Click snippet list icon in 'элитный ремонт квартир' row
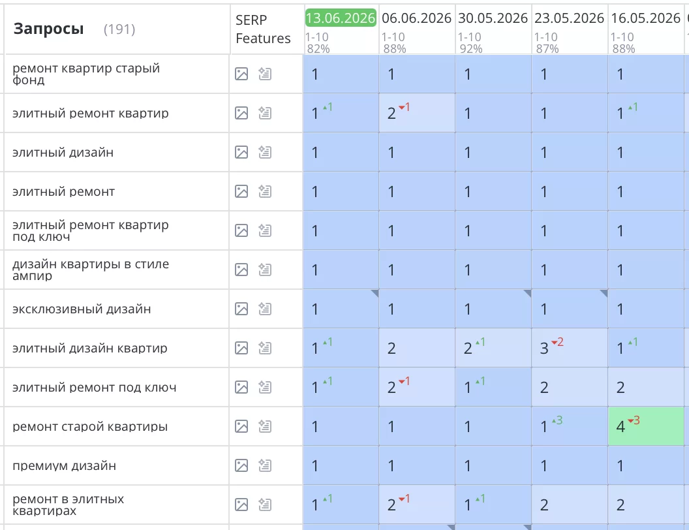This screenshot has width=689, height=530. tap(265, 113)
